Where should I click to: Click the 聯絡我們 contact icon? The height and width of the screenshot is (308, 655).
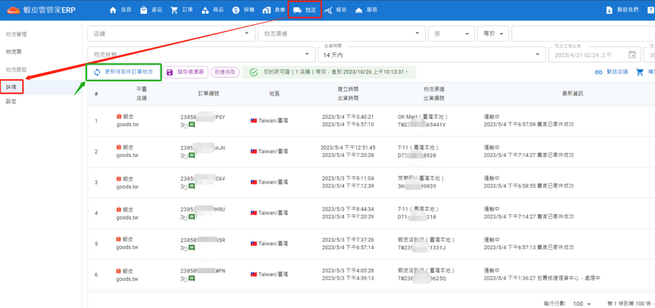pyautogui.click(x=609, y=10)
